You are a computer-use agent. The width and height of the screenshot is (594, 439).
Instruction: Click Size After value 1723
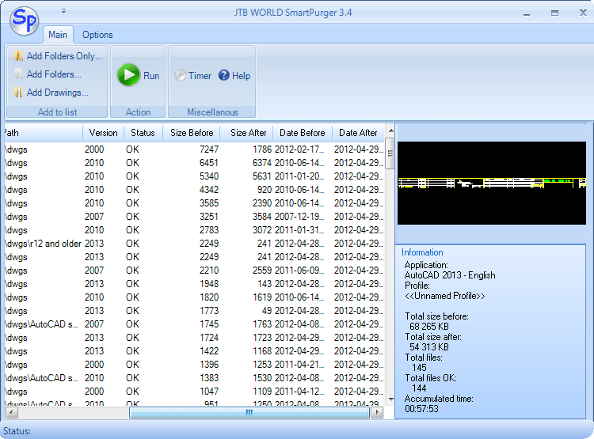click(x=262, y=338)
